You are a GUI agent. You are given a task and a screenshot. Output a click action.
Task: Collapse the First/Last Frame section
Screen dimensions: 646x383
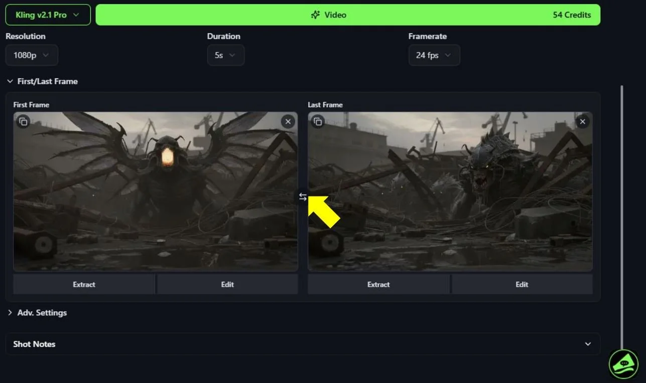[x=9, y=81]
